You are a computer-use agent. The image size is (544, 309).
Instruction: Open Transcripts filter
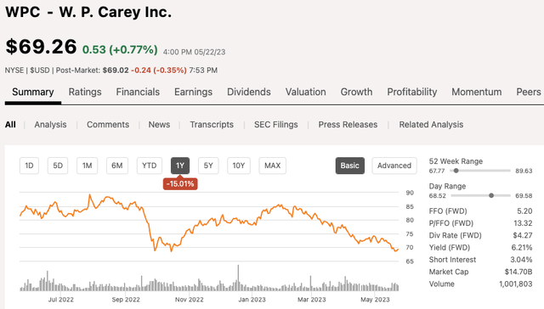coord(212,124)
